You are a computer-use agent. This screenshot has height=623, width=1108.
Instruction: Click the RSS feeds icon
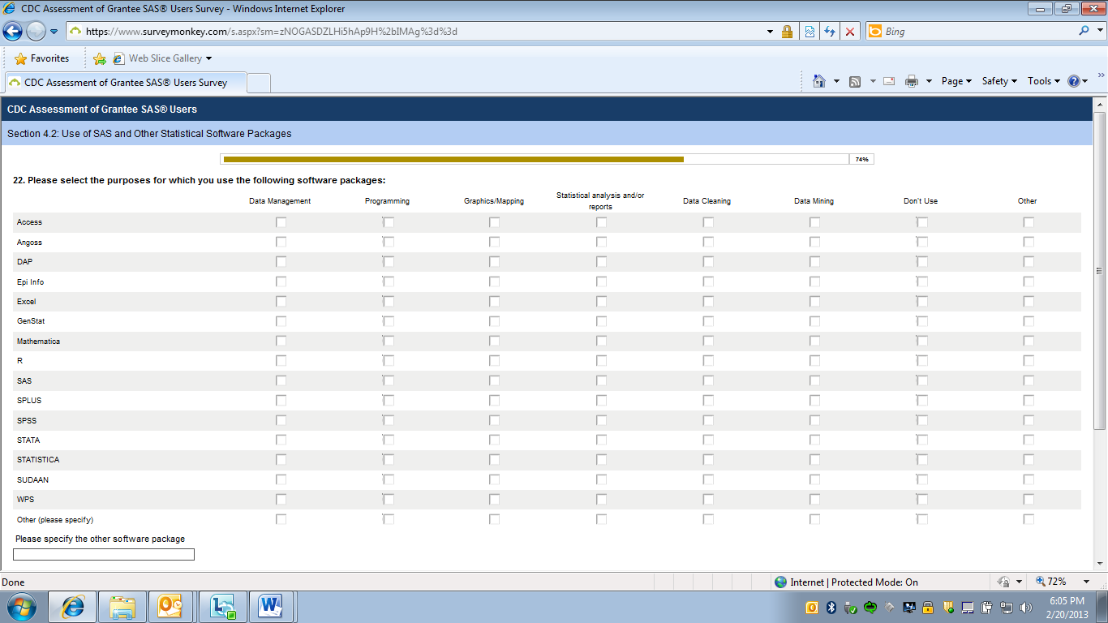coord(855,81)
